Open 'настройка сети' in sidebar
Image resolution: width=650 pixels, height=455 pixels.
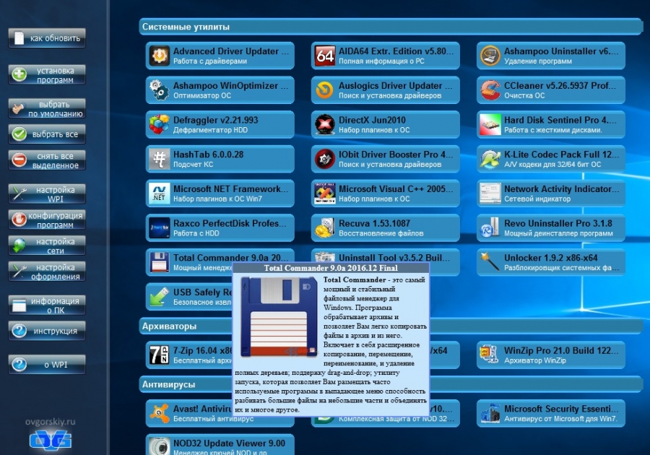coord(47,246)
